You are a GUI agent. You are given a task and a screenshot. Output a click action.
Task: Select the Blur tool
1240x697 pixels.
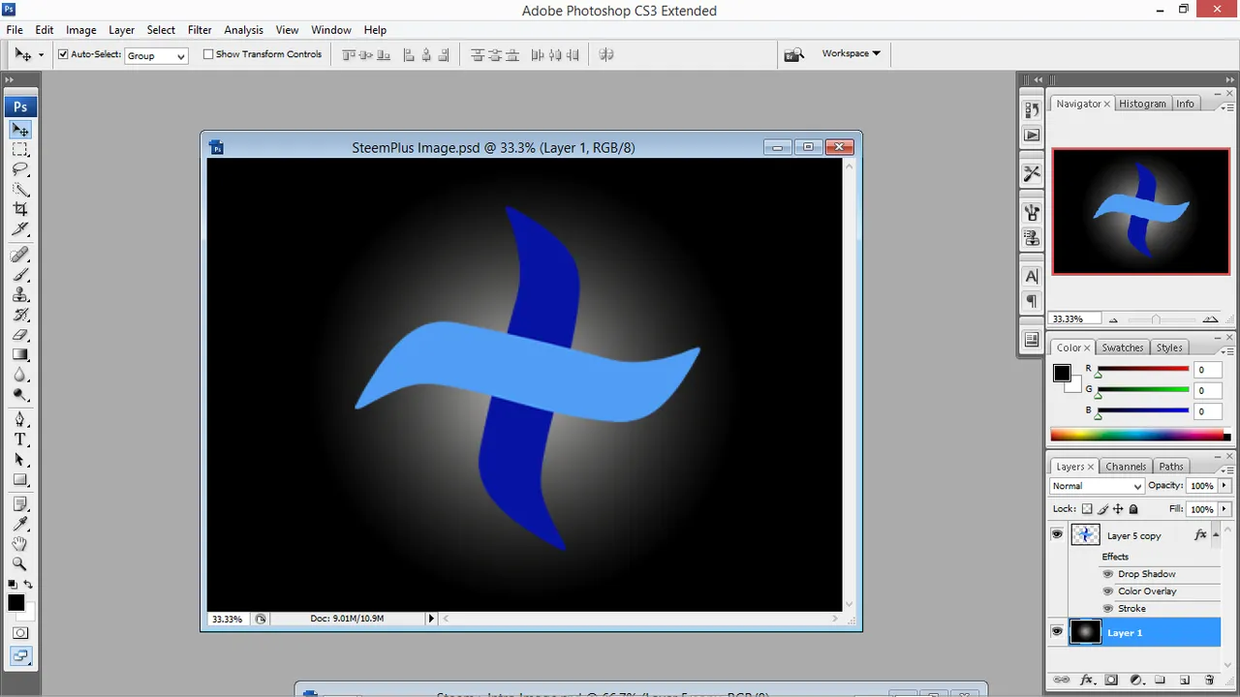tap(20, 375)
